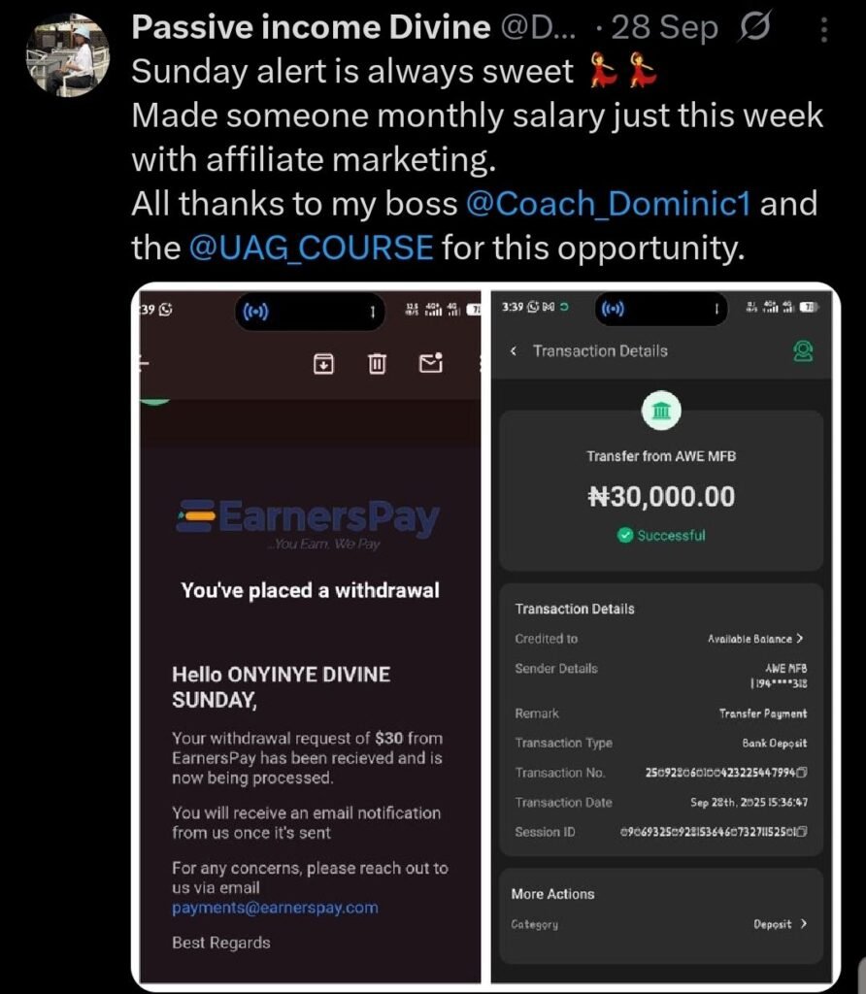The width and height of the screenshot is (866, 994).
Task: Tap the mark-as-unread envelope icon
Action: tap(431, 363)
